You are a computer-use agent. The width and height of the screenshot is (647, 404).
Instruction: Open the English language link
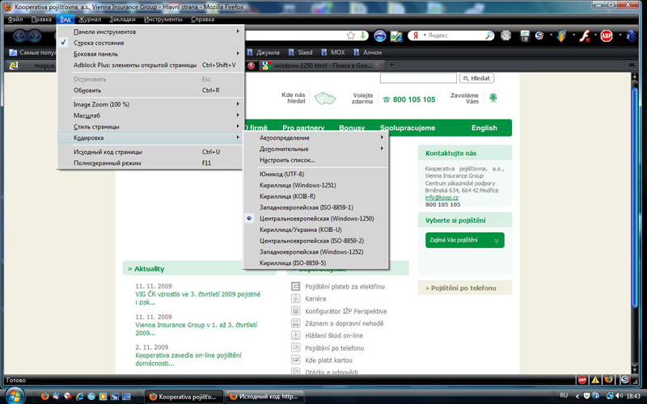pos(484,128)
